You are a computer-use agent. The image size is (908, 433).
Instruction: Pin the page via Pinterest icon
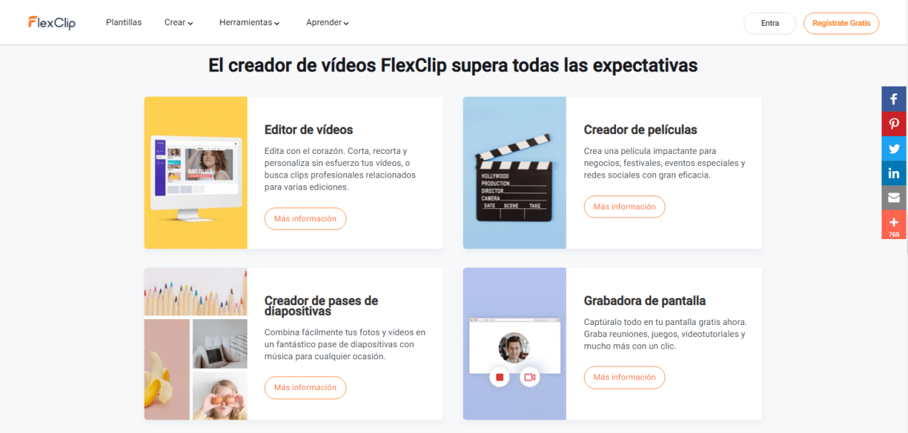tap(894, 123)
